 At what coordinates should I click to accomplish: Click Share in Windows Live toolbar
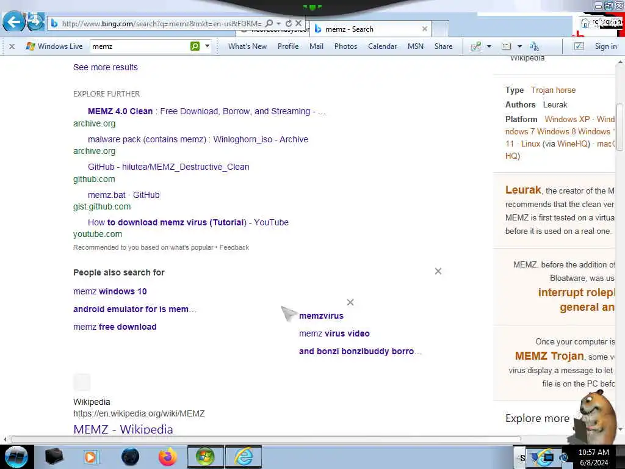[443, 46]
